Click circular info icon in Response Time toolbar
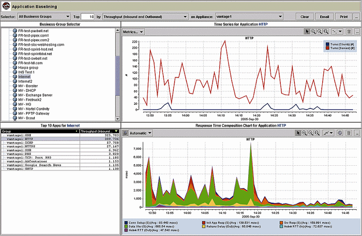 click(340, 133)
